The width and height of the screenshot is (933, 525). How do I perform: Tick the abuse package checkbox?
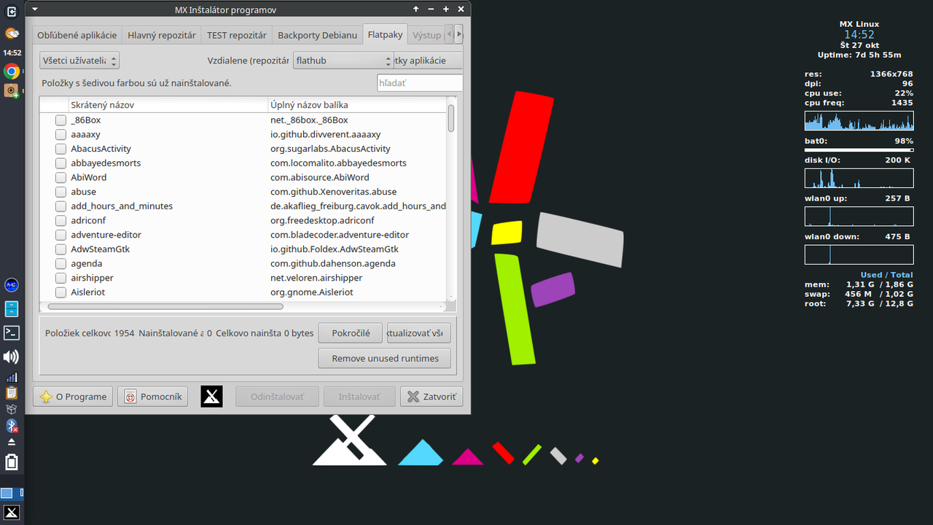tap(61, 192)
